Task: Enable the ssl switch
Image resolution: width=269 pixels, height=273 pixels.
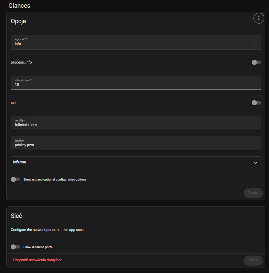Action: pos(256,103)
